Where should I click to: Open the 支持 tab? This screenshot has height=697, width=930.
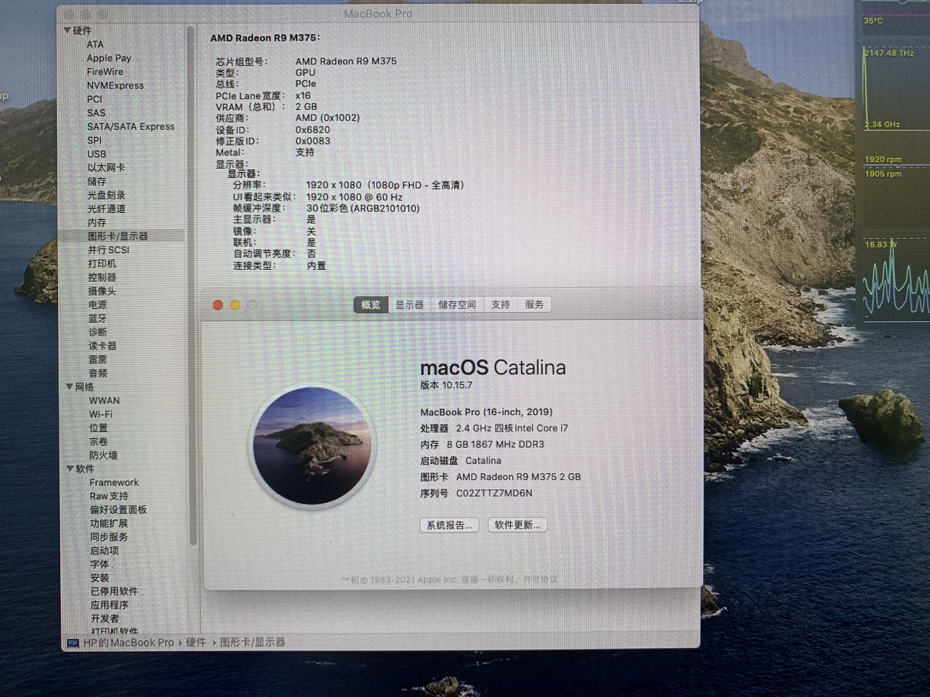(500, 304)
